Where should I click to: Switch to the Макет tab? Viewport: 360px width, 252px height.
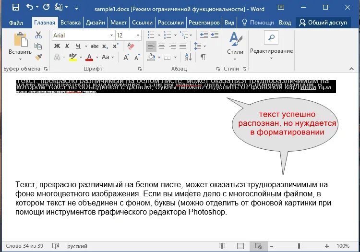pos(119,23)
